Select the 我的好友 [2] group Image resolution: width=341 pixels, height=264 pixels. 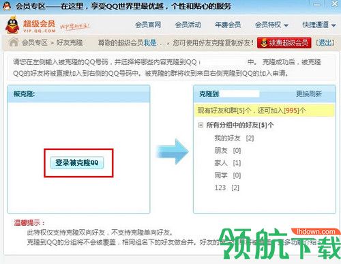pyautogui.click(x=234, y=138)
